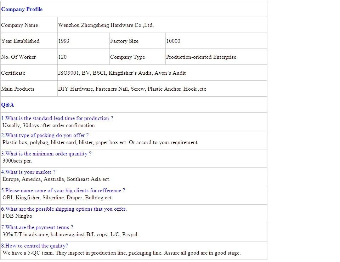Image resolution: width=340 pixels, height=262 pixels.
Task: Click the payment terms question
Action: 37,227
